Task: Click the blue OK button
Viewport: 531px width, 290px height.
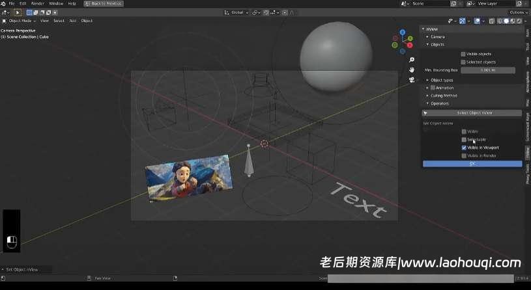Action: click(x=472, y=164)
